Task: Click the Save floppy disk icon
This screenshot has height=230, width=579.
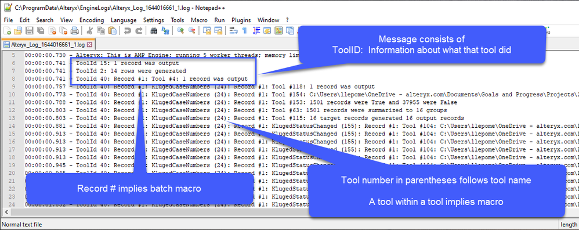Action: [x=30, y=31]
